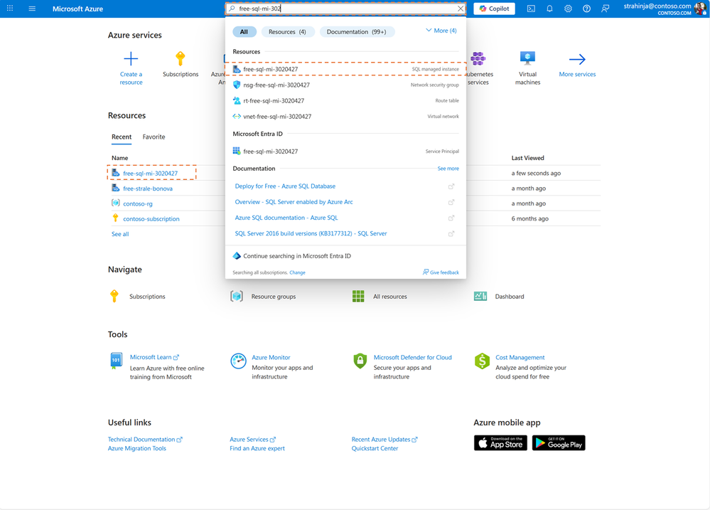Open contoso-rg resource group

138,204
